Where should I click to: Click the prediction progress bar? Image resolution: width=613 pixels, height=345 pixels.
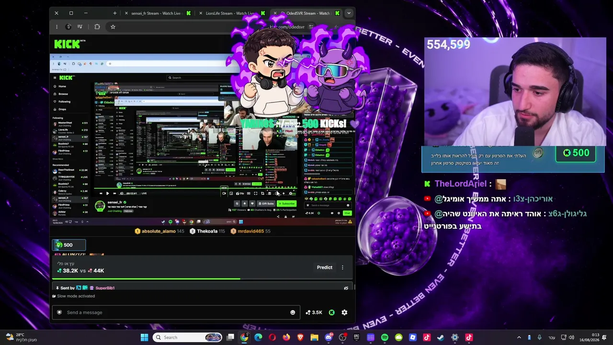pos(203,278)
